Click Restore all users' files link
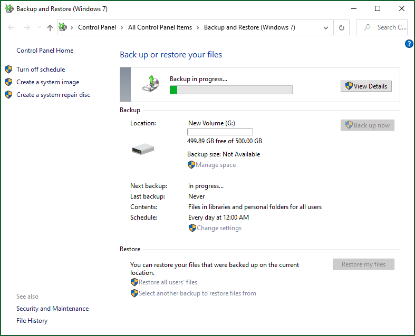This screenshot has width=415, height=336. [168, 282]
